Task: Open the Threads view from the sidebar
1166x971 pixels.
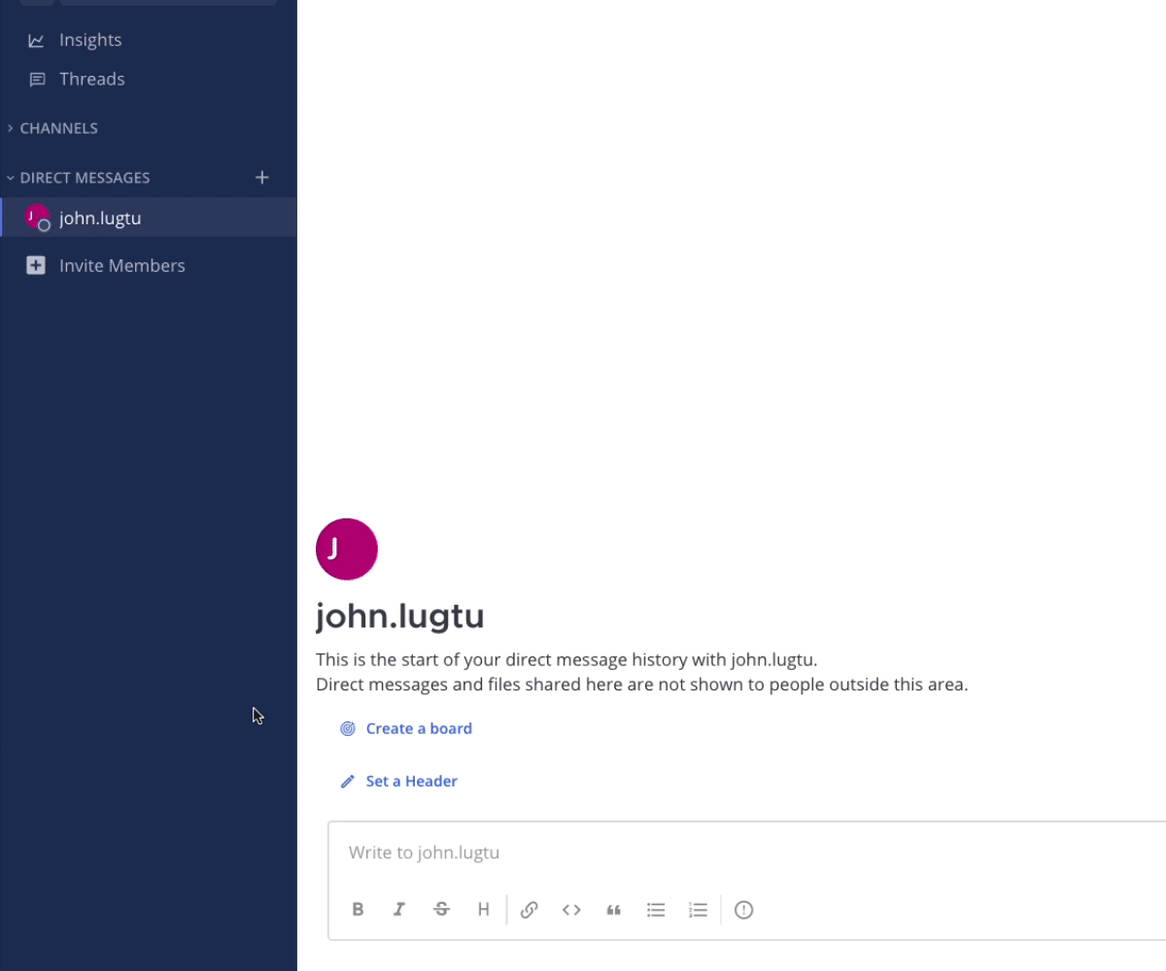Action: click(x=91, y=79)
